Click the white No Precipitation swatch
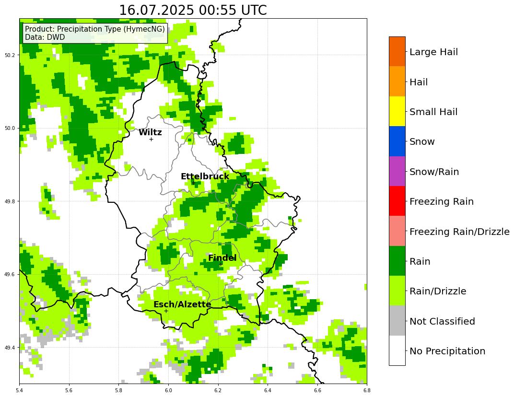Screen dimensions: 514x397 coord(397,350)
